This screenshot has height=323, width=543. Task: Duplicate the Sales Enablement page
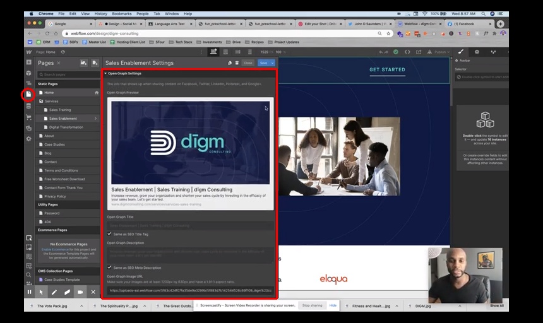pyautogui.click(x=229, y=63)
